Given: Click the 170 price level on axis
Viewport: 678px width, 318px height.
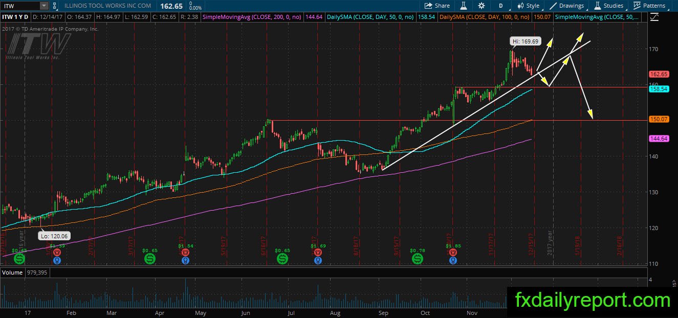Looking at the screenshot, I should 654,49.
